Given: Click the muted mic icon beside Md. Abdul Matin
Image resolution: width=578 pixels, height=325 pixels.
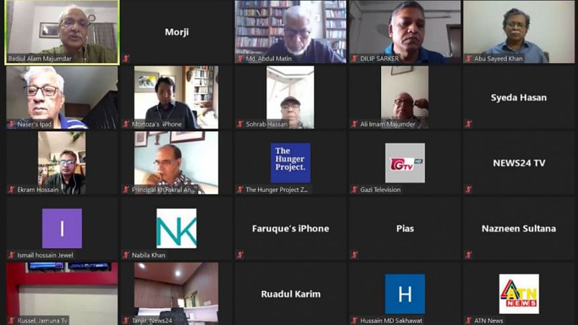Looking at the screenshot, I should [x=241, y=58].
